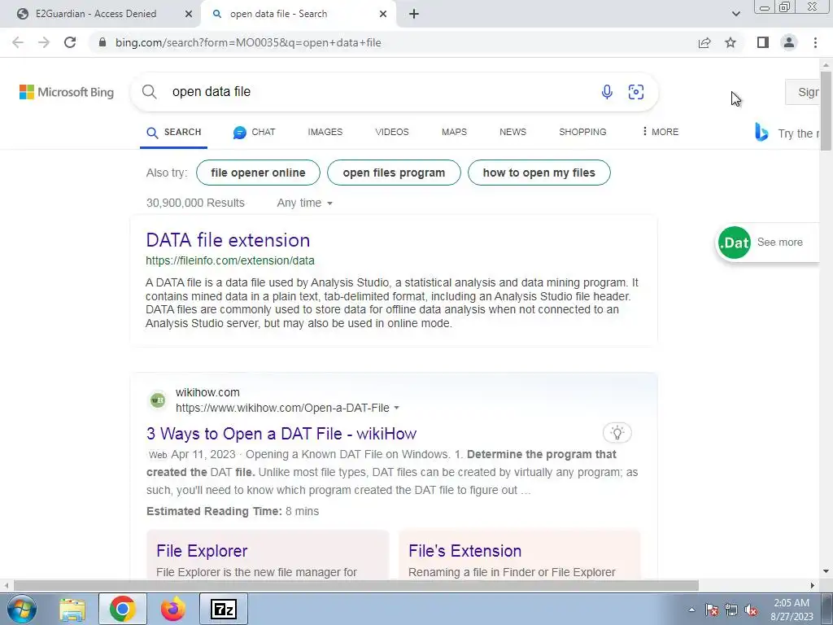Click the Chrome taskbar icon
The height and width of the screenshot is (625, 833).
click(122, 609)
